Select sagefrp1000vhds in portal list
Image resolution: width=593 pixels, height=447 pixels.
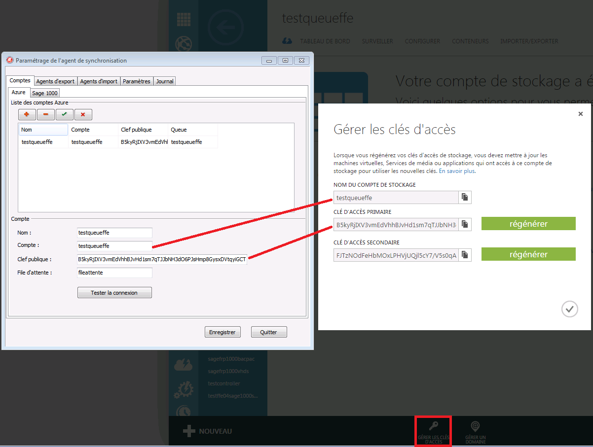[228, 372]
